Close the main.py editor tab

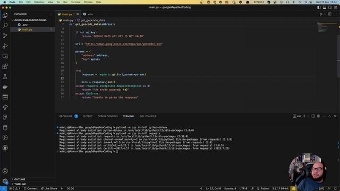click(x=78, y=14)
